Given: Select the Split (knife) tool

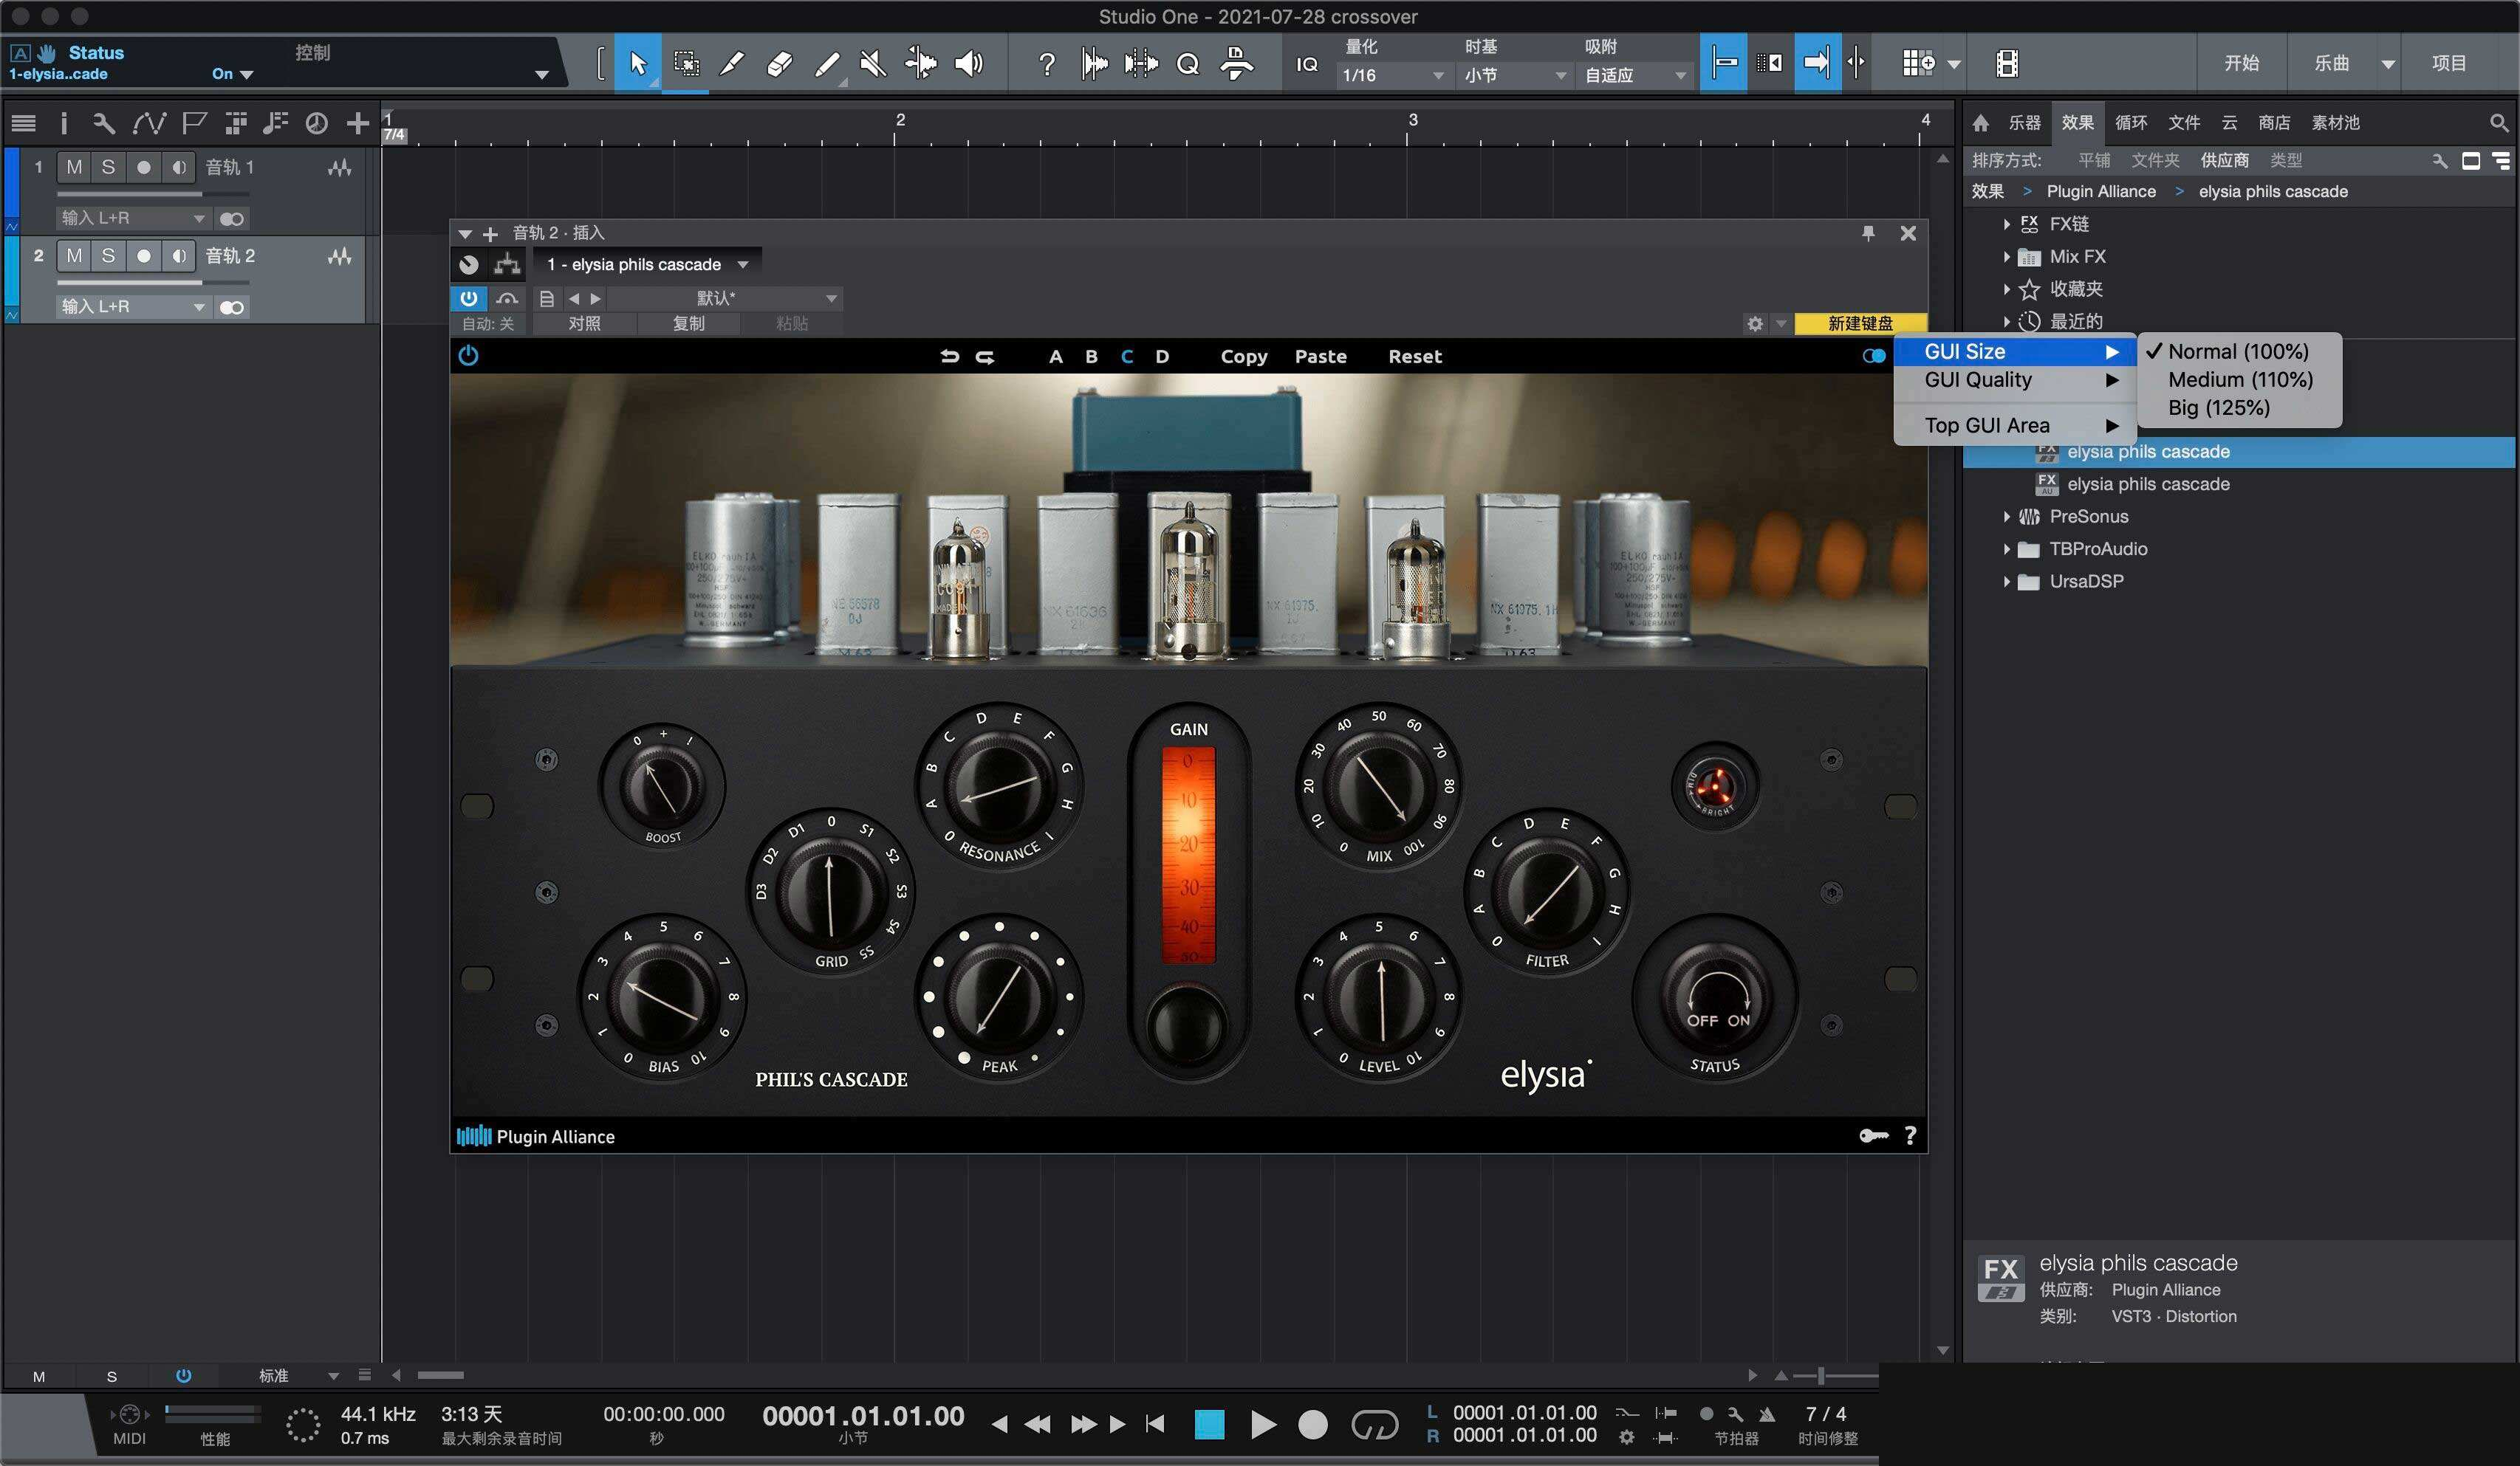Looking at the screenshot, I should coord(732,63).
